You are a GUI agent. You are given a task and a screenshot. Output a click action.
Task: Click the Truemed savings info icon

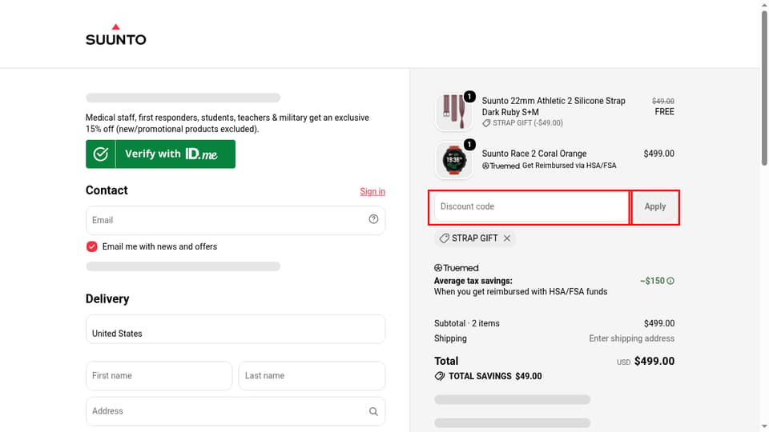(670, 281)
